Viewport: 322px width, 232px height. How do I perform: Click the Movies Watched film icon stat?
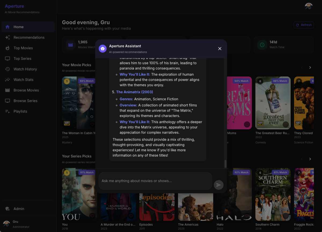pyautogui.click(x=70, y=45)
